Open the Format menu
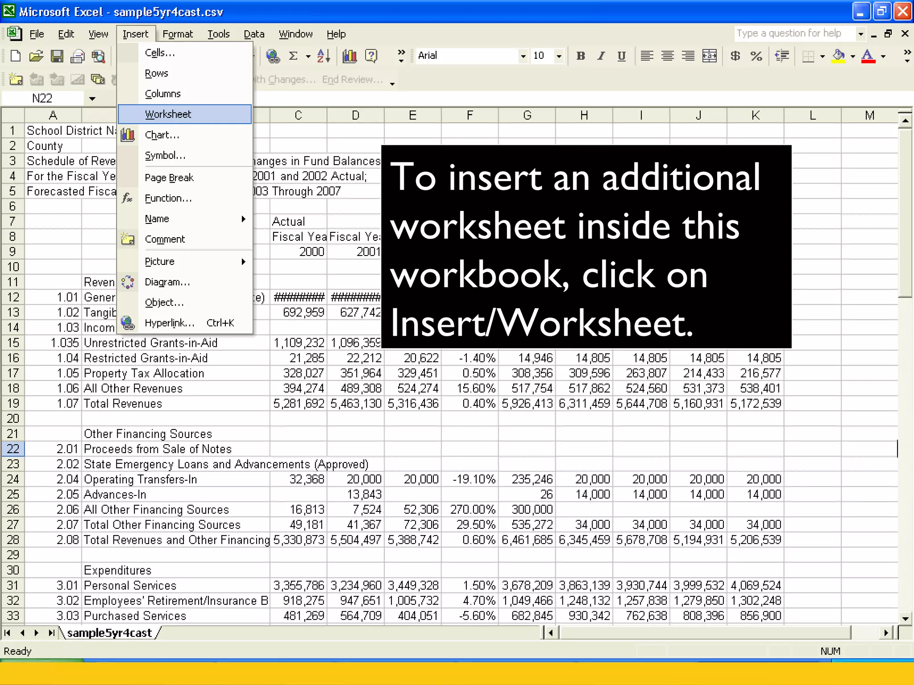Image resolution: width=914 pixels, height=685 pixels. pyautogui.click(x=177, y=34)
